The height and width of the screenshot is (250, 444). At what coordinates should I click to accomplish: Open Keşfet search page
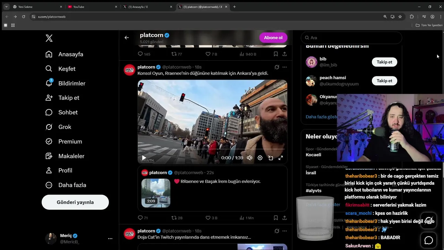point(60,69)
